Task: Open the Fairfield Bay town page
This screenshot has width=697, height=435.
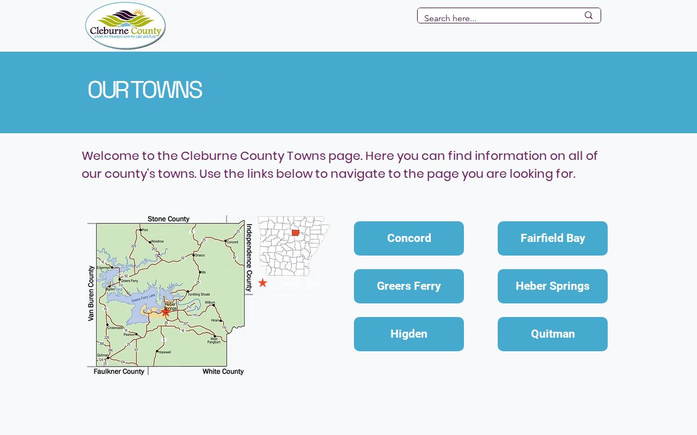Action: 553,238
